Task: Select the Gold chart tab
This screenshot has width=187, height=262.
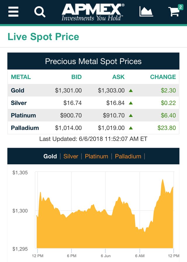Action: pos(50,156)
